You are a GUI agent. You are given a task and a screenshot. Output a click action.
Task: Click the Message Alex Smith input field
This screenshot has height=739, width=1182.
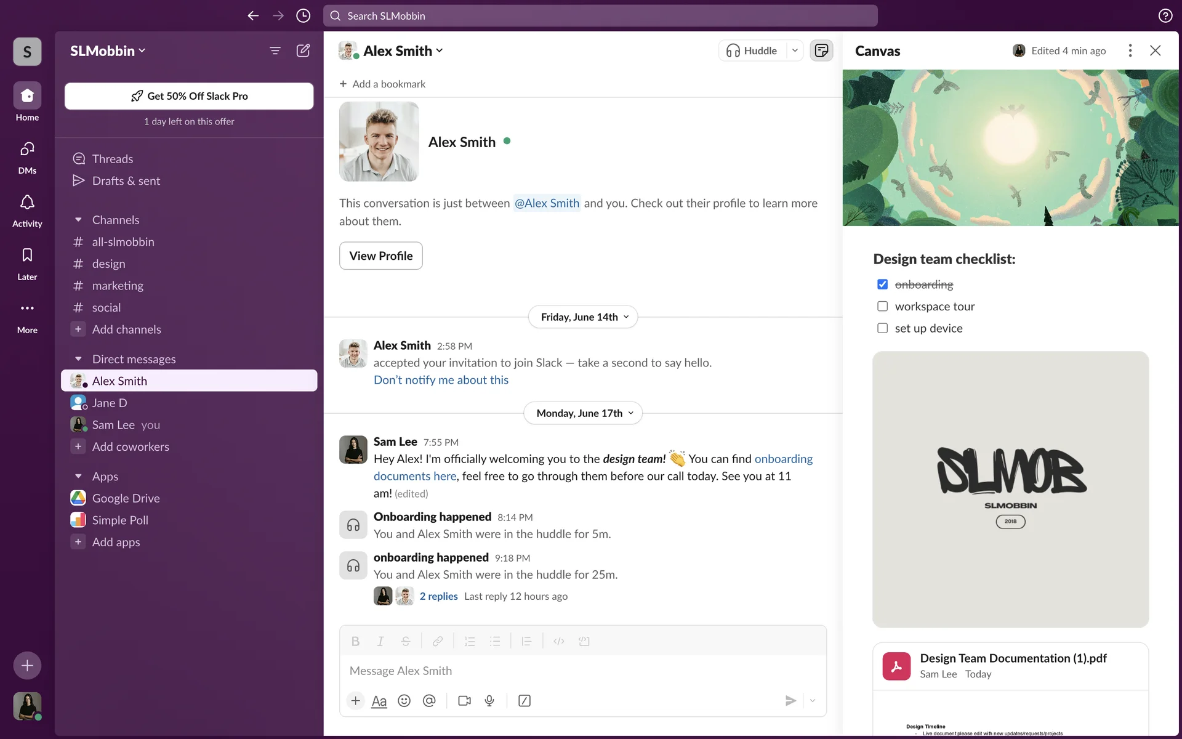(582, 671)
